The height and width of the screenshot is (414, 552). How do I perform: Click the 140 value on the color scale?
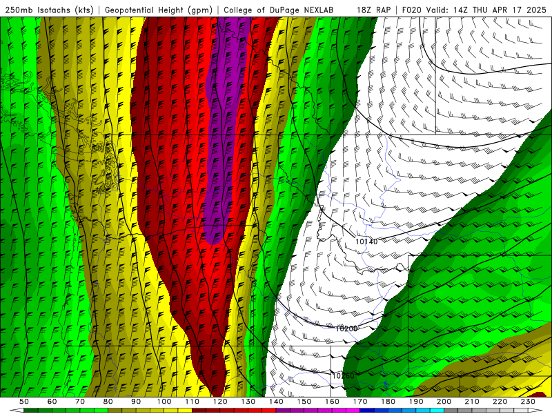tap(276, 402)
